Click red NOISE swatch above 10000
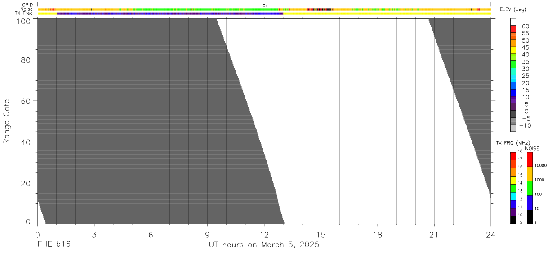This screenshot has height=254, width=552. 530,159
